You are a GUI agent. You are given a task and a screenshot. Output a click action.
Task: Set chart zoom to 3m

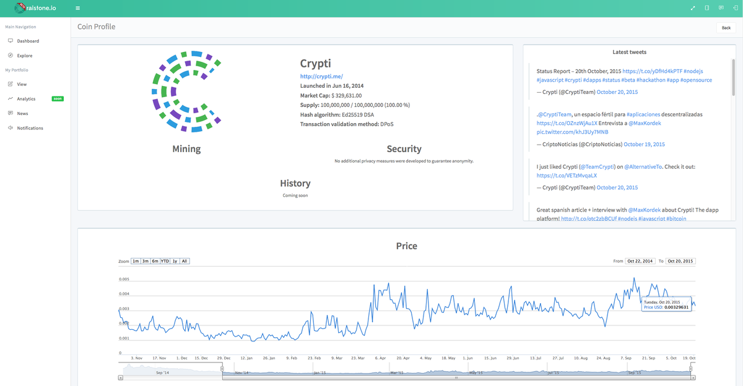pos(146,261)
